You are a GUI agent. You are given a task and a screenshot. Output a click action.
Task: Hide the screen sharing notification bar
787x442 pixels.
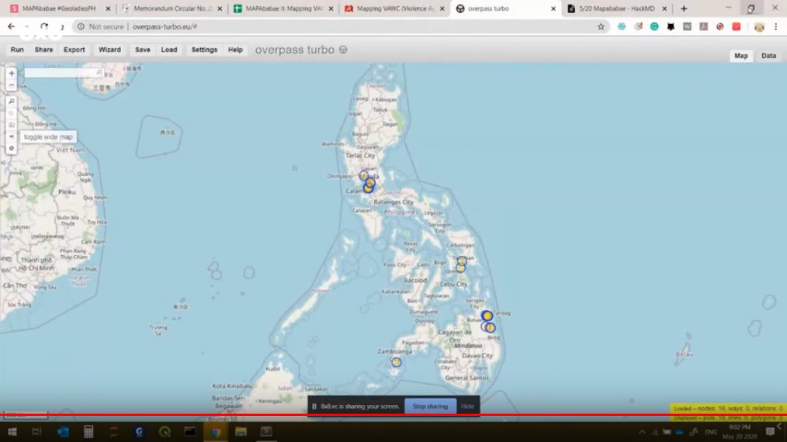tap(467, 406)
